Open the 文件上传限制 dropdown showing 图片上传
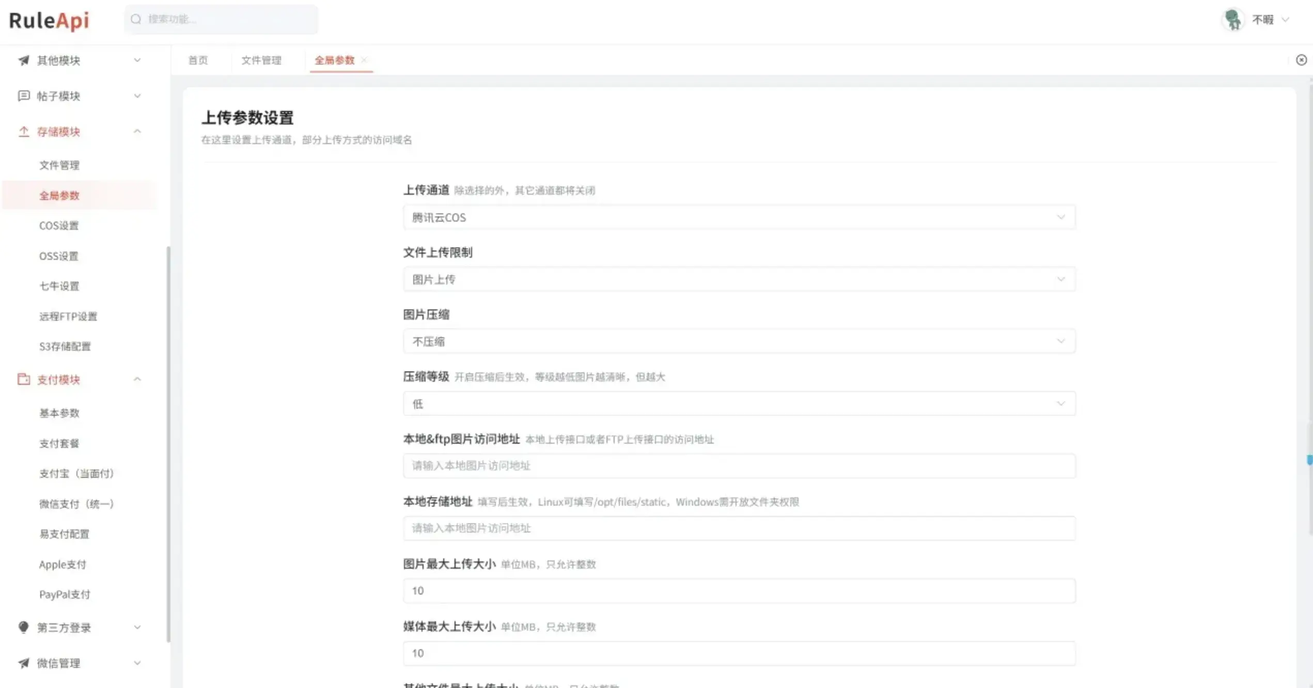Screen dimensions: 1313x688 739,279
